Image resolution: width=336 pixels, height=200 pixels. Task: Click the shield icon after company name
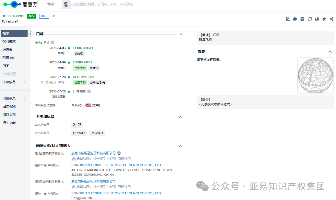click(x=119, y=153)
